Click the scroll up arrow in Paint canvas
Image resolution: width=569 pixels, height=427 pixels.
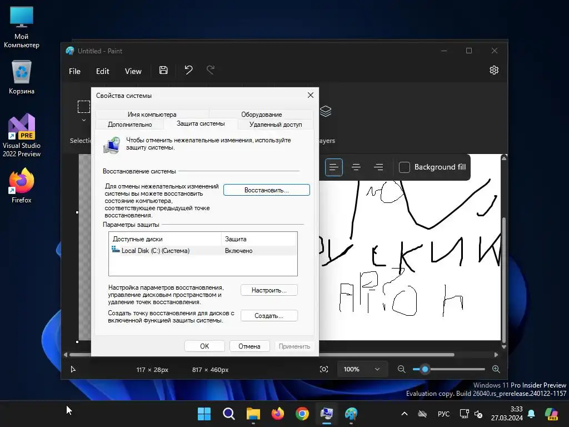tap(504, 158)
